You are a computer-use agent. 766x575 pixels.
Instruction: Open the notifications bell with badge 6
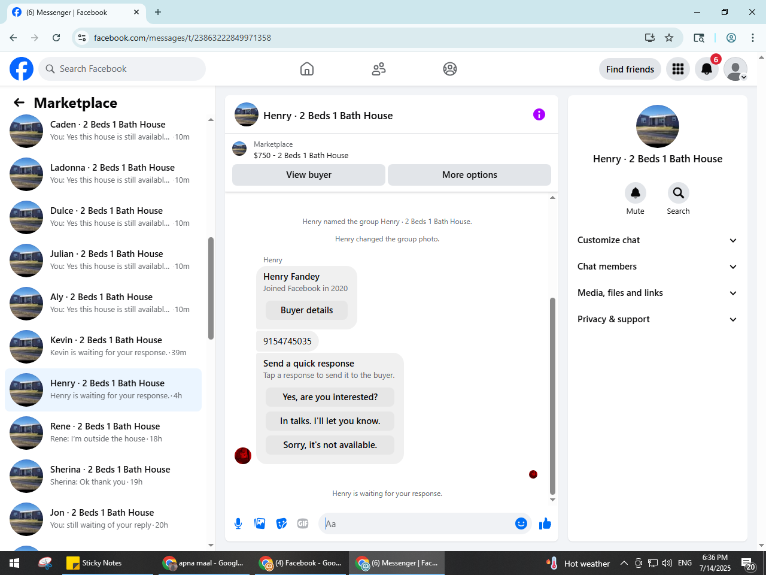tap(707, 69)
